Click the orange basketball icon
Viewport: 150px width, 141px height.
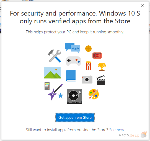tap(88, 49)
